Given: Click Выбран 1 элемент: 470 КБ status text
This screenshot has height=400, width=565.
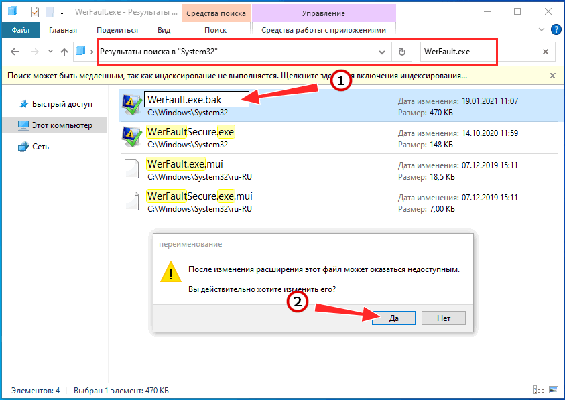Looking at the screenshot, I should [x=121, y=390].
